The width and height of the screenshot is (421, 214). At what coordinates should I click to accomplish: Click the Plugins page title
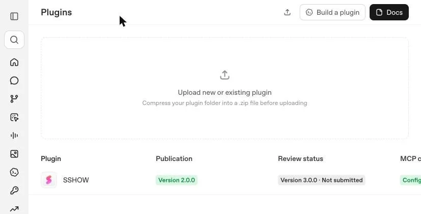[57, 12]
